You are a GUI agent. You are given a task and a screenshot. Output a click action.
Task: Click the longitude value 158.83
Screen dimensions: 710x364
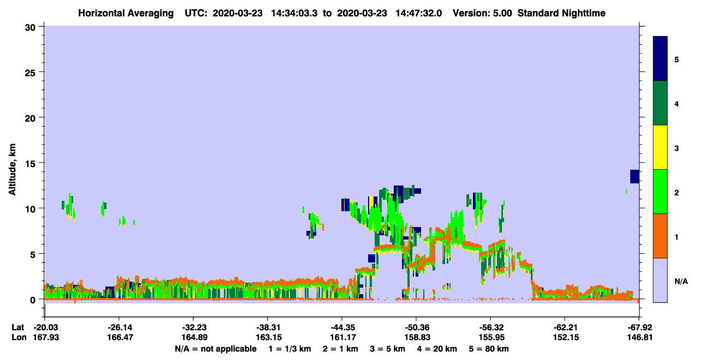tap(416, 338)
